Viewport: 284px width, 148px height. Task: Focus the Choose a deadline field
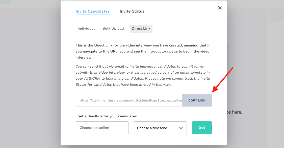[x=102, y=128]
